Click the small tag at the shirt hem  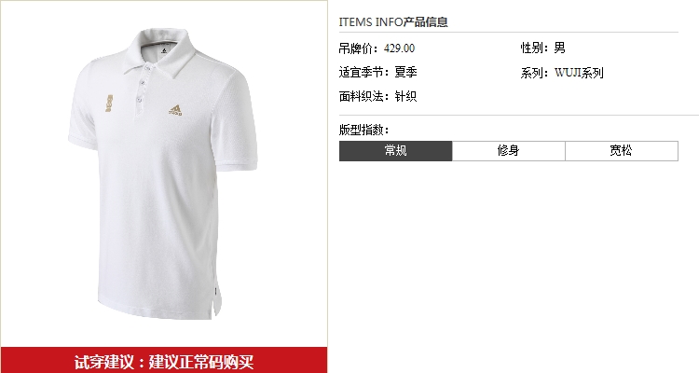point(215,291)
